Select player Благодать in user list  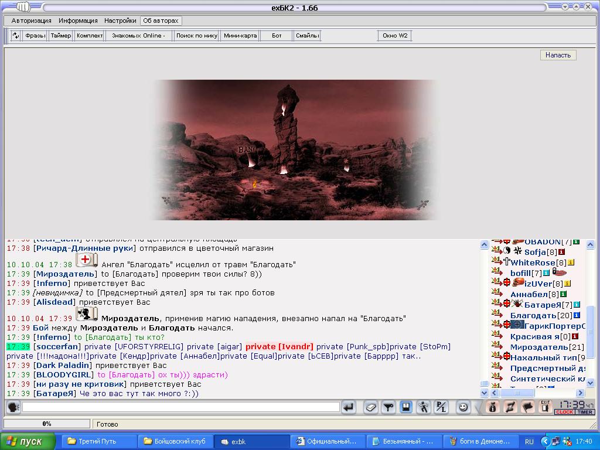pyautogui.click(x=533, y=315)
